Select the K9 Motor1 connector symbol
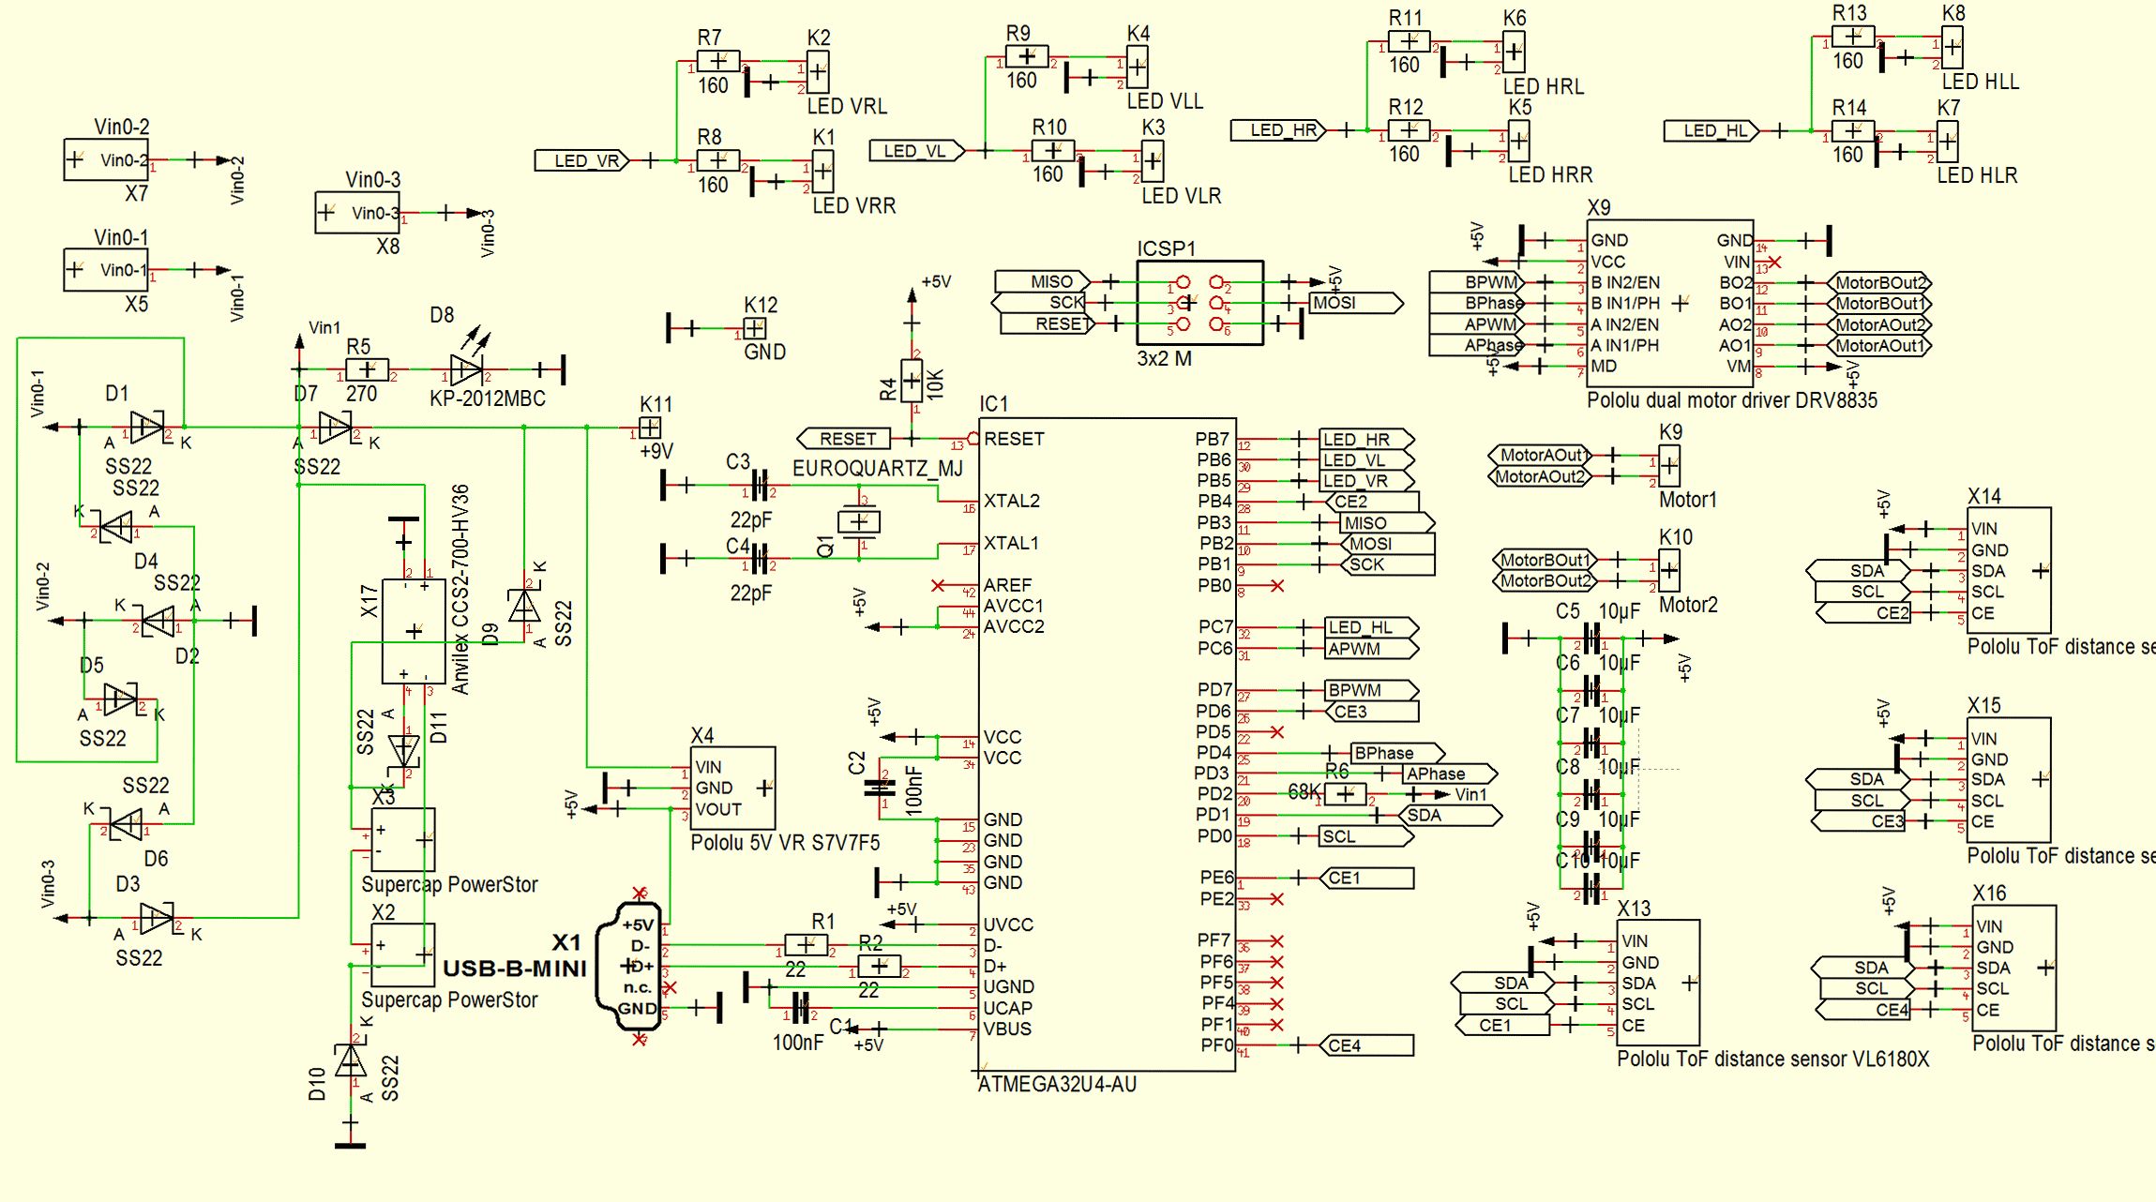The width and height of the screenshot is (2156, 1202). (1669, 465)
